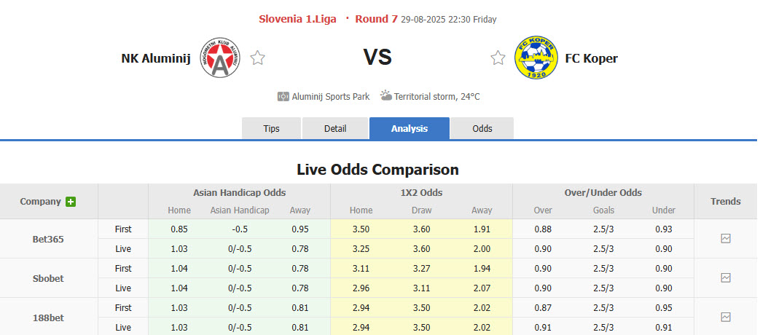The image size is (760, 335).
Task: Select the Analysis tab
Action: (410, 128)
